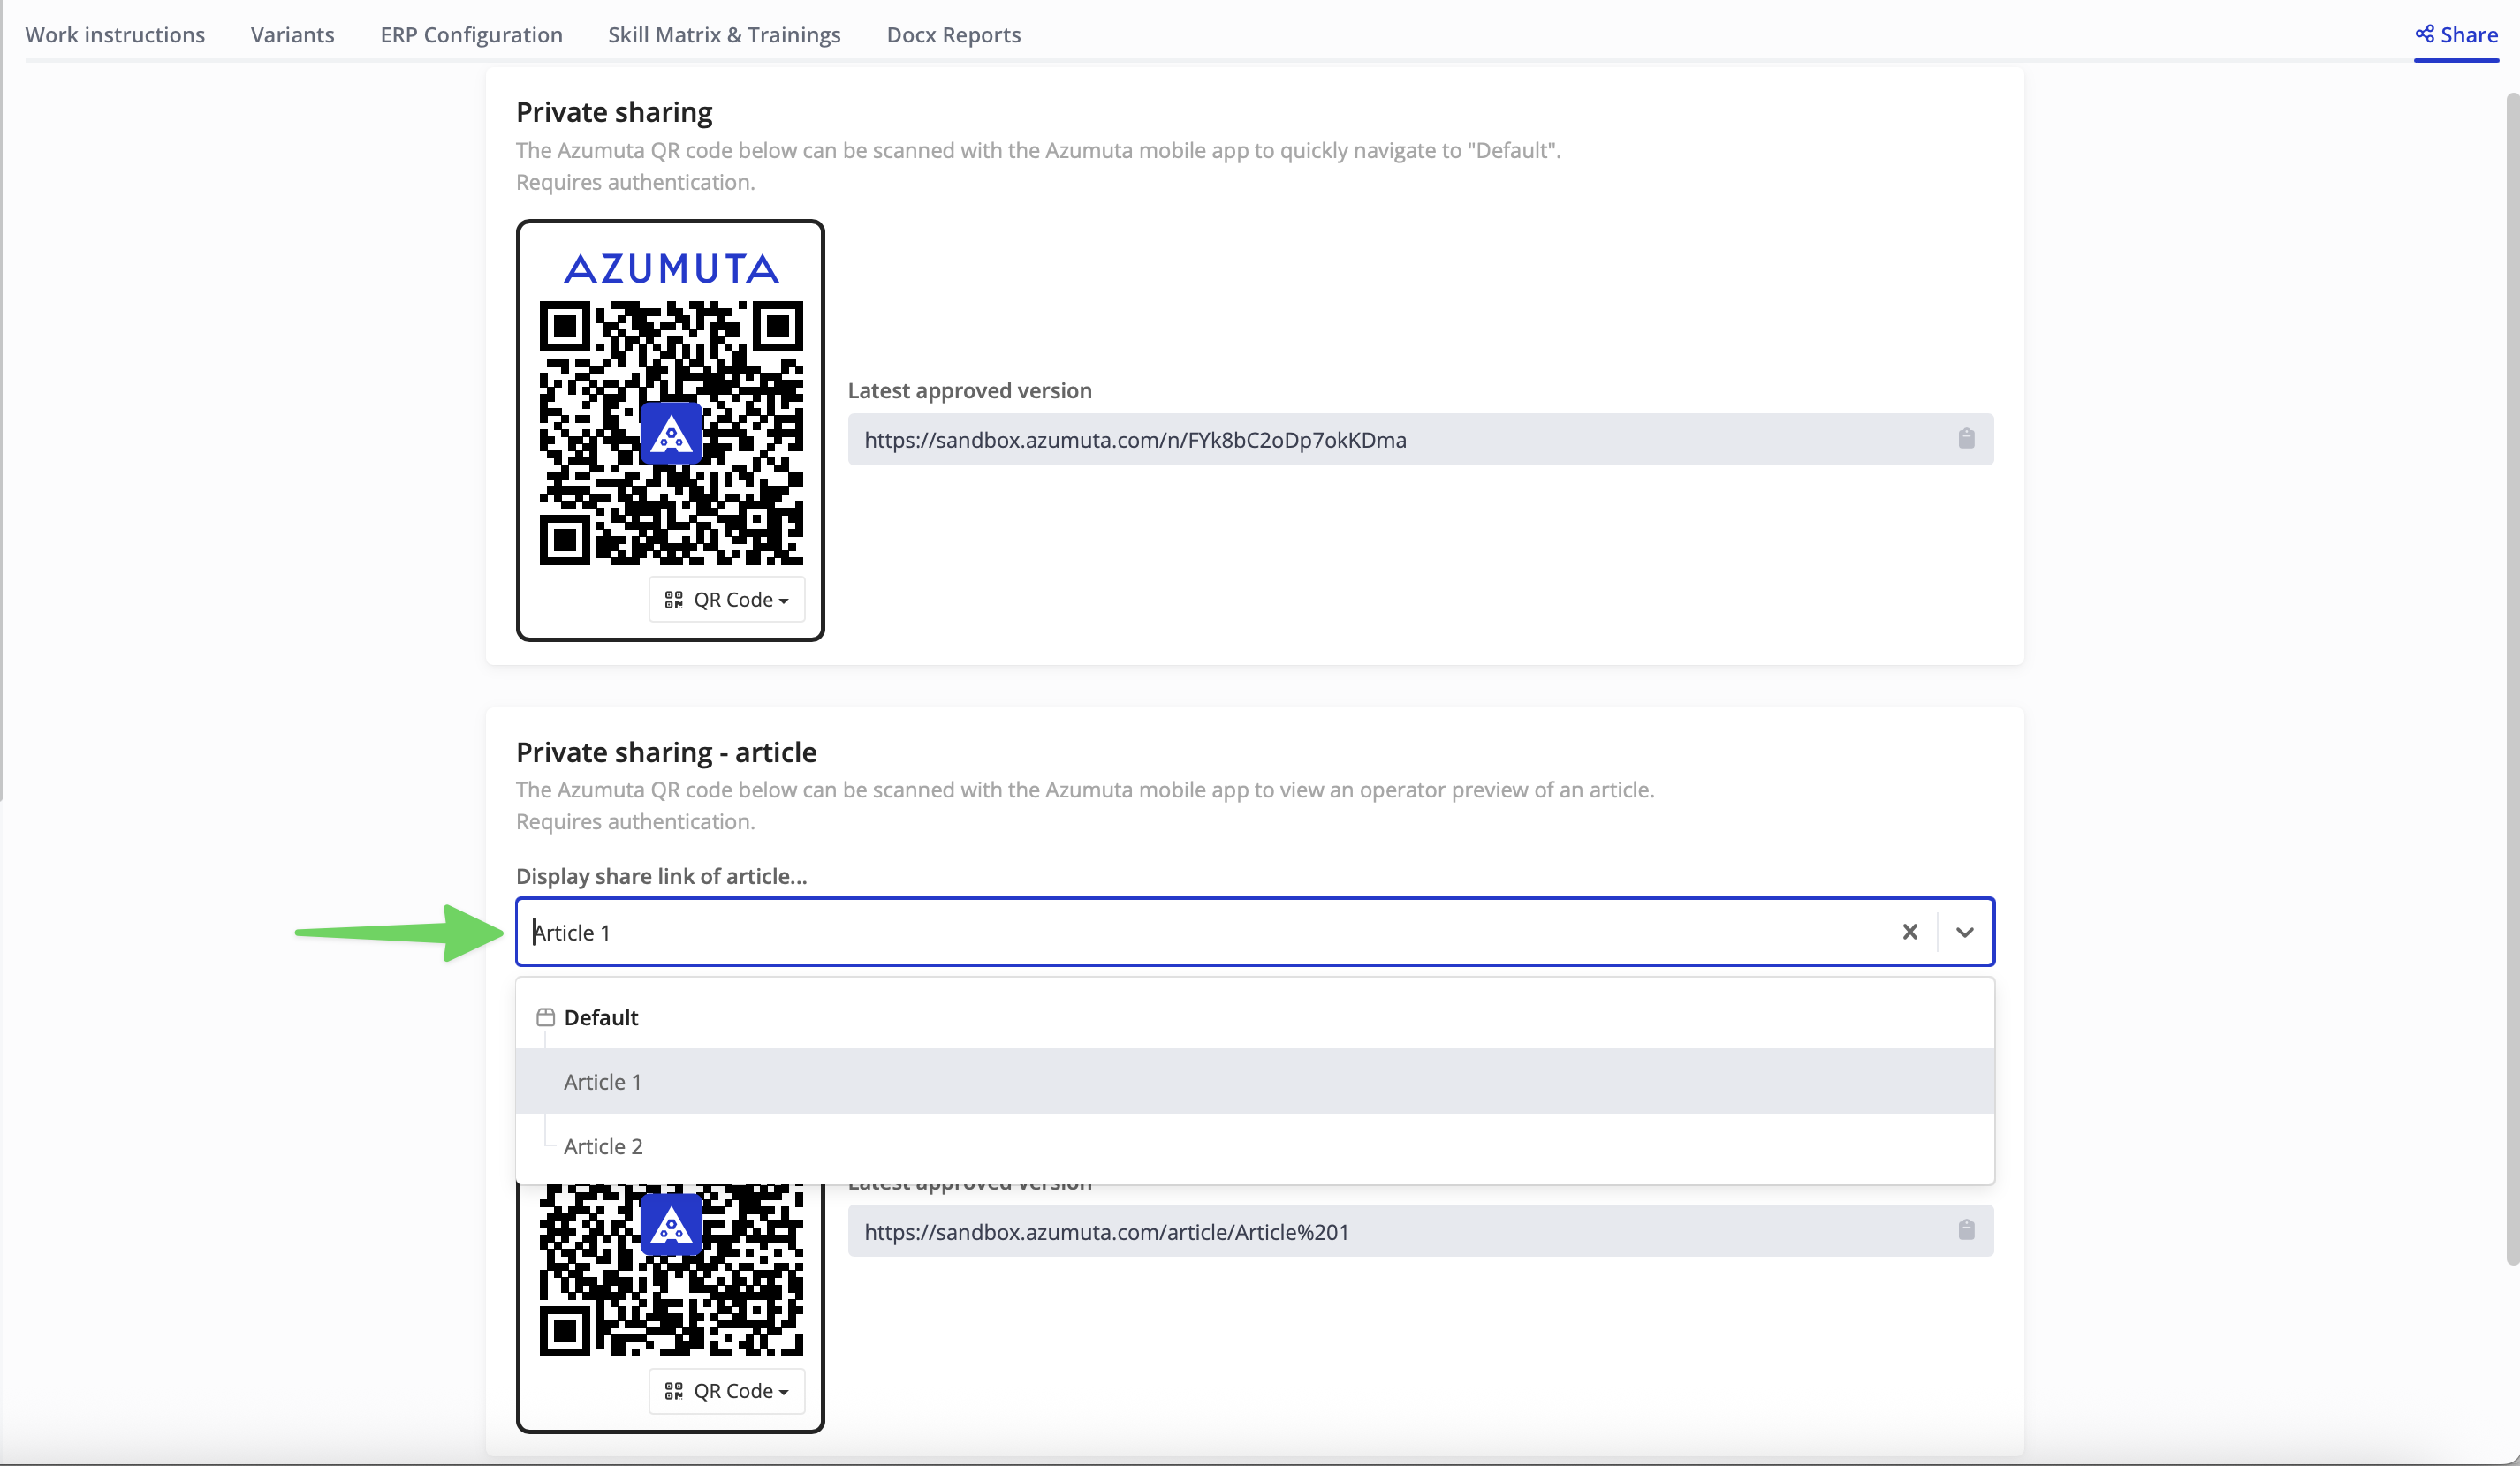Clear the selected Article 1 value

1909,932
